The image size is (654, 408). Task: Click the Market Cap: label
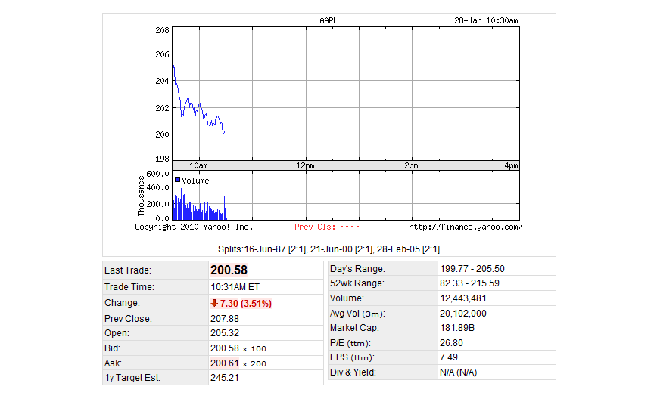tap(354, 328)
